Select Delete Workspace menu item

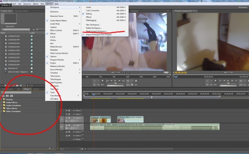click(94, 28)
